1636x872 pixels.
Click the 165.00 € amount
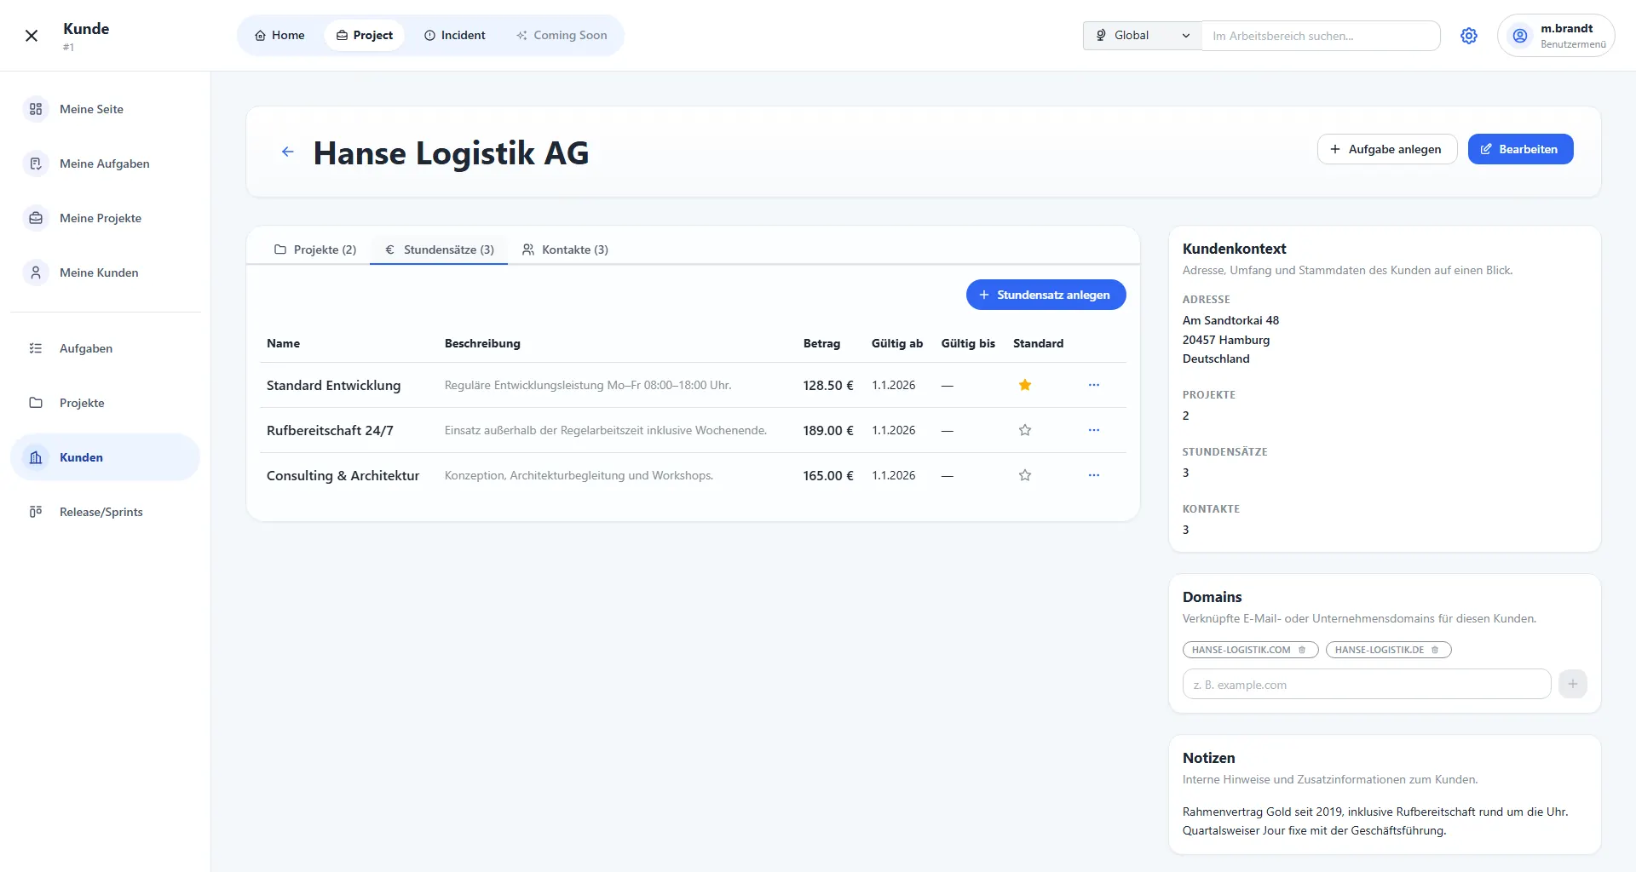coord(828,475)
